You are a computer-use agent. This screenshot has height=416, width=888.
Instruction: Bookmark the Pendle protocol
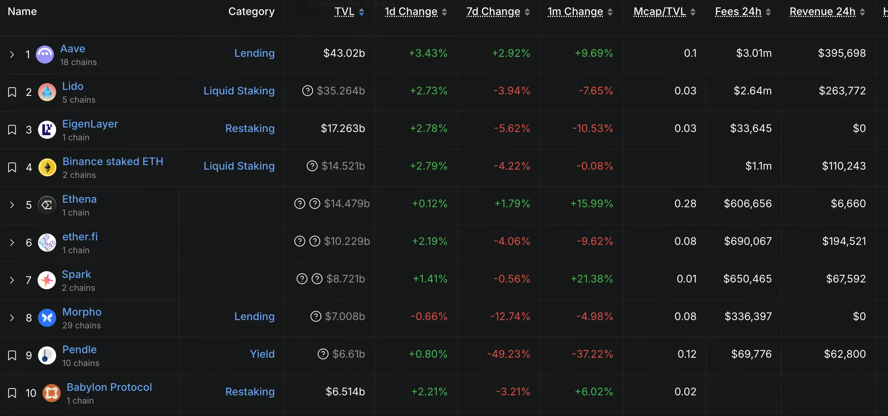12,355
